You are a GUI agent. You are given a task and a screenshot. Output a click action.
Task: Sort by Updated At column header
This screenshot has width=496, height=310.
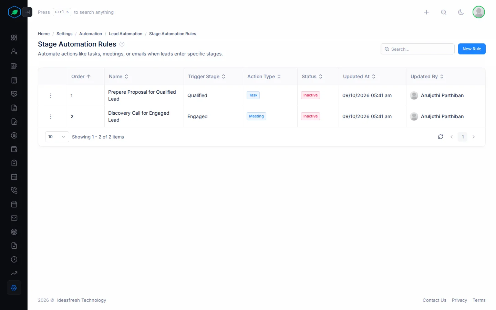click(x=359, y=76)
